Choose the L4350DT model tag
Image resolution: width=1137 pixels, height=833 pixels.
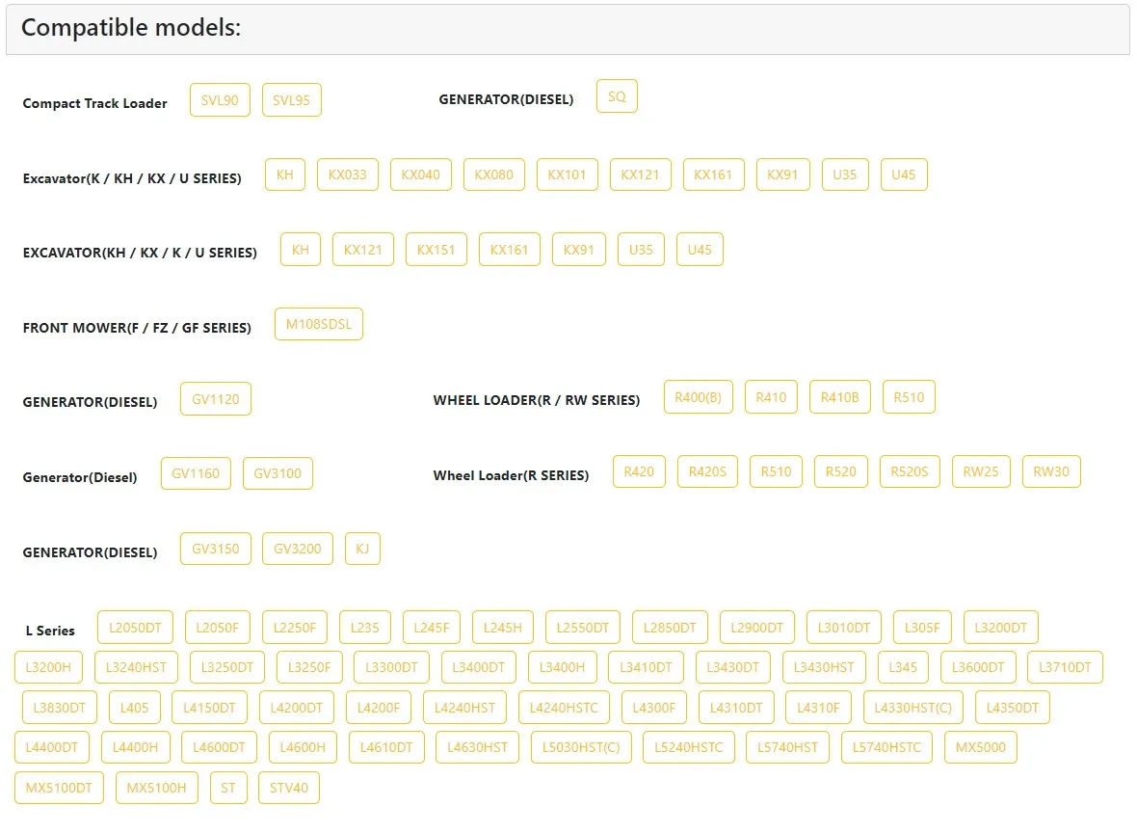tap(1013, 708)
